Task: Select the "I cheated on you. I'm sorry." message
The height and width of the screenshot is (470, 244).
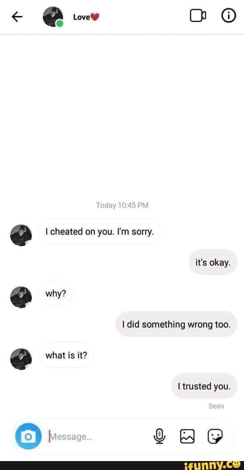Action: (x=100, y=231)
